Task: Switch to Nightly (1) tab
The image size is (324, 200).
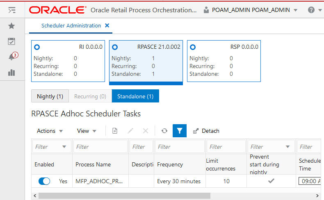Action: point(50,96)
